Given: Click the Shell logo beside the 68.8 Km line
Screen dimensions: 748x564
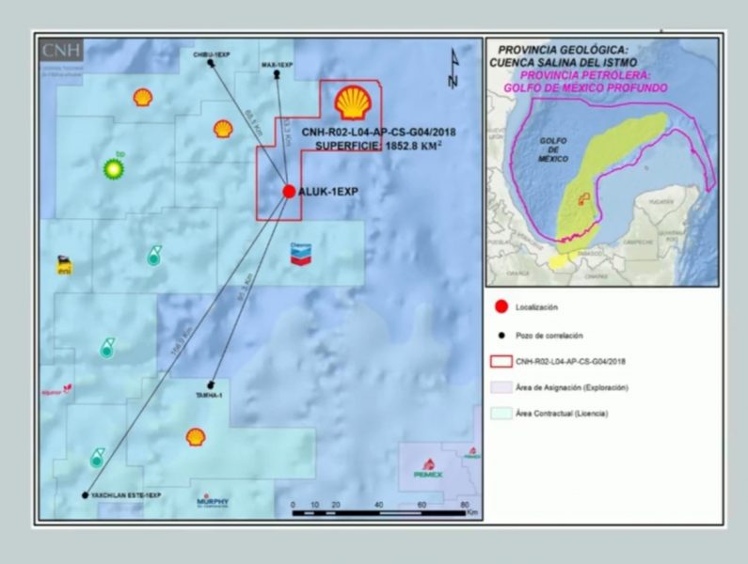Looking at the screenshot, I should (x=223, y=129).
